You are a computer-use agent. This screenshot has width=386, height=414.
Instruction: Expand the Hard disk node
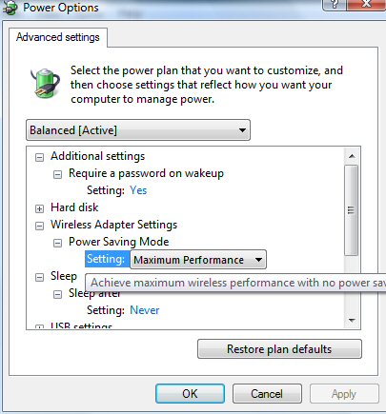39,208
